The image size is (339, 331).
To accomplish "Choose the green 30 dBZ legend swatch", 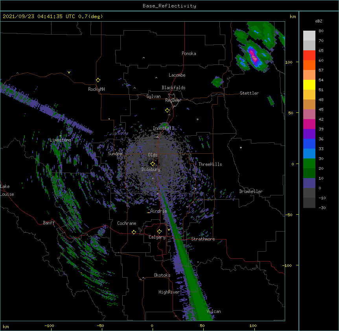I will coord(309,164).
